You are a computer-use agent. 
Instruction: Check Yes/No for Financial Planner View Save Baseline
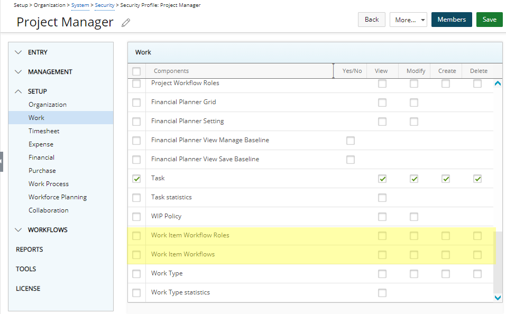pyautogui.click(x=351, y=160)
